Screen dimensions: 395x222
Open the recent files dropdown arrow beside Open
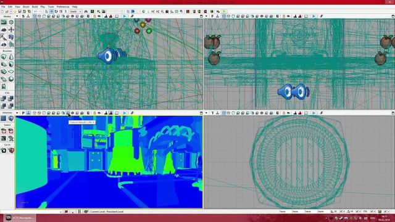tap(11, 12)
